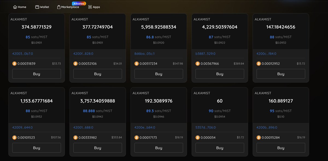The image size is (328, 161).
Task: Open transaction link 42003...0b7:0
Action: (22, 54)
